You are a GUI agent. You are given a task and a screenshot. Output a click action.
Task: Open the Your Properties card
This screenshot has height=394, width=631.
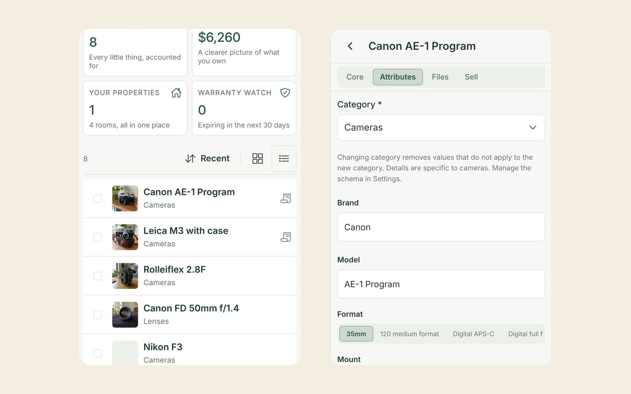(135, 108)
